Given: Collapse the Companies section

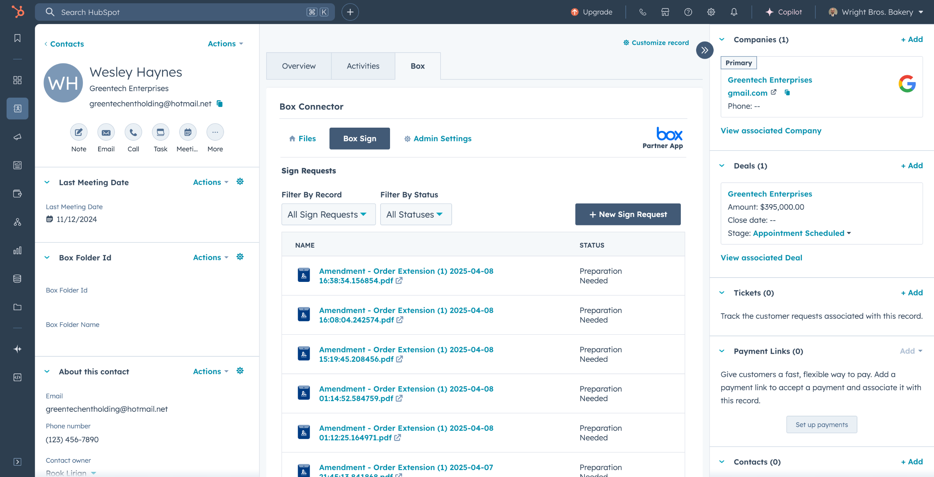Looking at the screenshot, I should pyautogui.click(x=722, y=39).
